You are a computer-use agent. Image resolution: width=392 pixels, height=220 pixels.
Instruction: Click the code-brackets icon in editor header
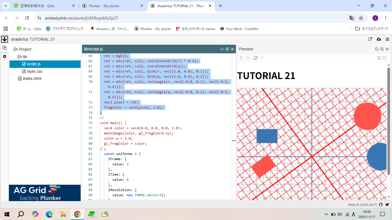(222, 49)
